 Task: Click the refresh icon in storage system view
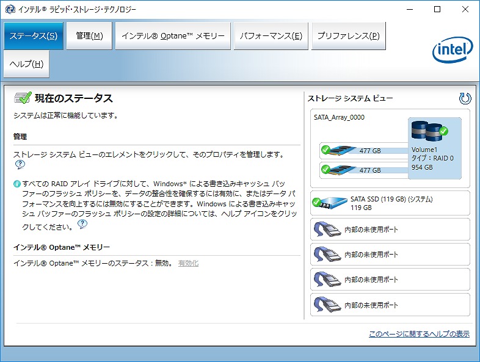click(x=465, y=98)
